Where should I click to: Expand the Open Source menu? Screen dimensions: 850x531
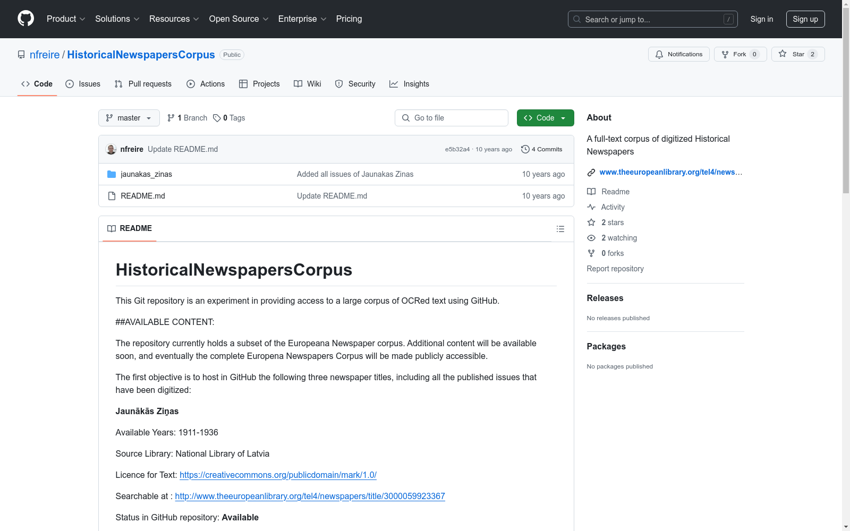[239, 19]
